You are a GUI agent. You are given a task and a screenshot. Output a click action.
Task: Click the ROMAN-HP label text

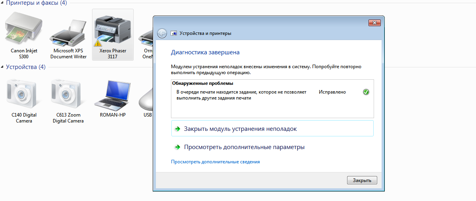113,115
